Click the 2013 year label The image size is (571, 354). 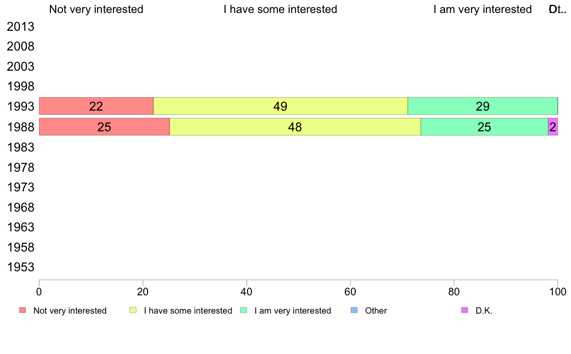coord(20,26)
